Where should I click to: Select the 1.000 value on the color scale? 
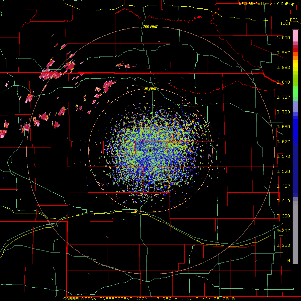[x=283, y=37]
